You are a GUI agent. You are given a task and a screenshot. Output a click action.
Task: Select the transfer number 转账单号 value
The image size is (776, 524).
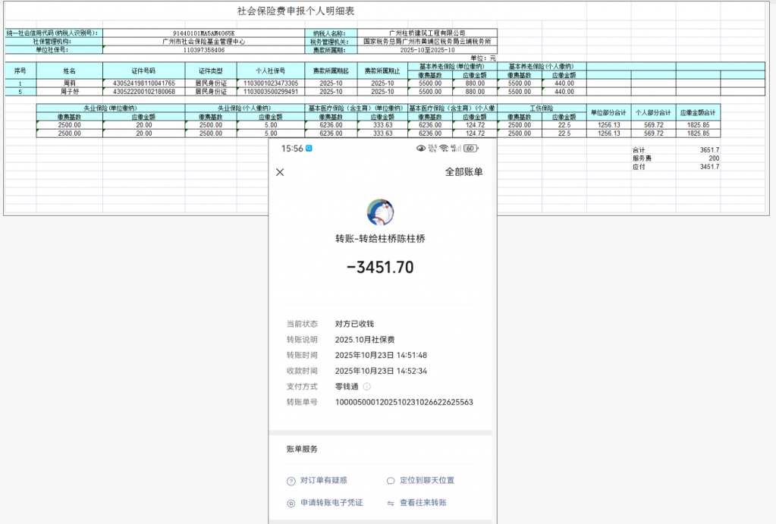(x=404, y=402)
